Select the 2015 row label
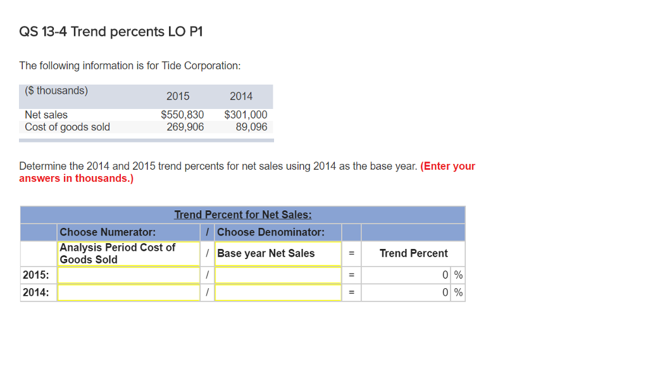Screen dimensions: 648x387 pyautogui.click(x=38, y=274)
